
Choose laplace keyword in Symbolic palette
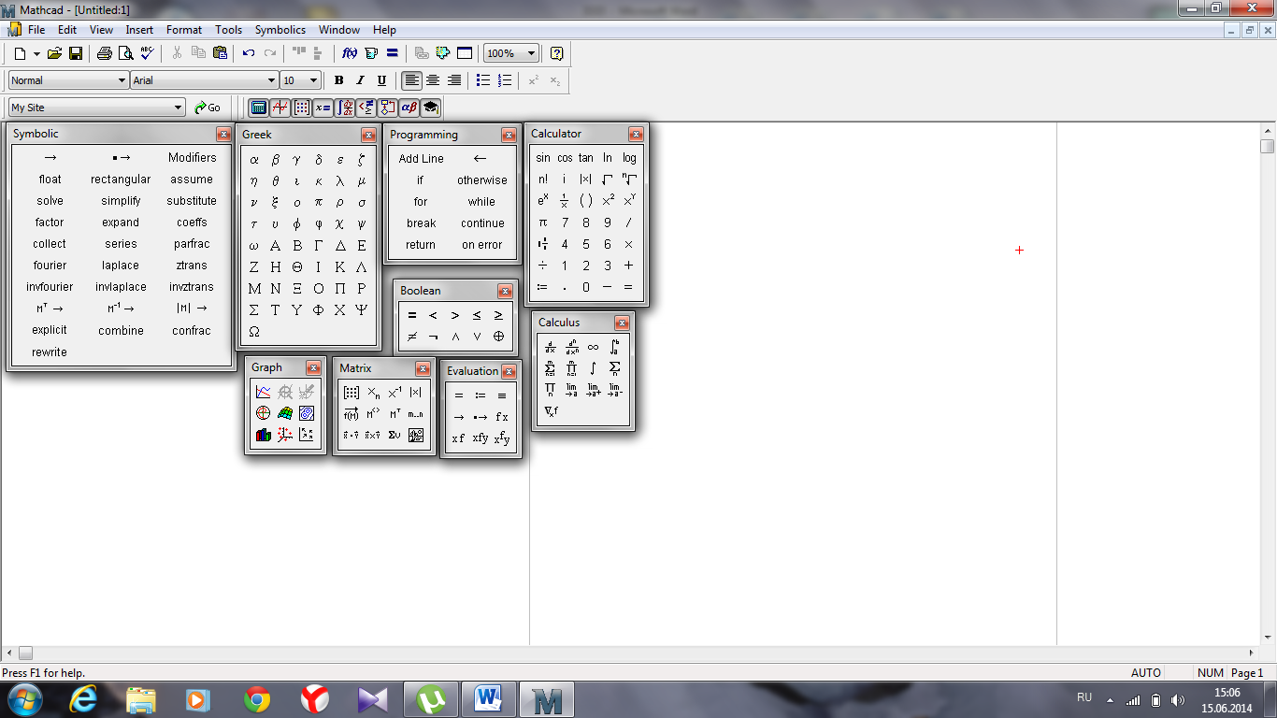121,266
